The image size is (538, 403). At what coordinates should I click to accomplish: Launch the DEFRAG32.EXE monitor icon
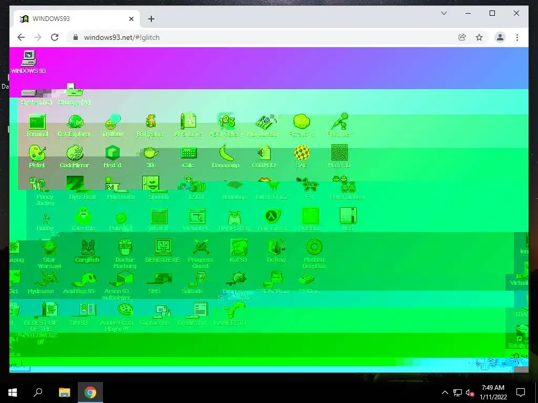163,248
